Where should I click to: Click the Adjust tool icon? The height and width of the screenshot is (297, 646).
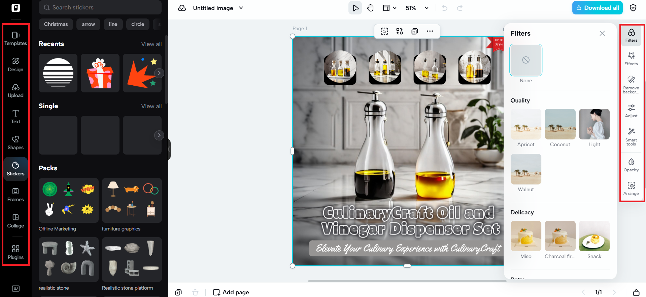tap(631, 111)
